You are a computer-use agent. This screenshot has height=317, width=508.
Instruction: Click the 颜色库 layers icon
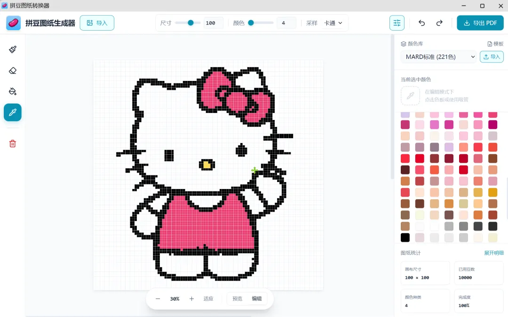404,44
